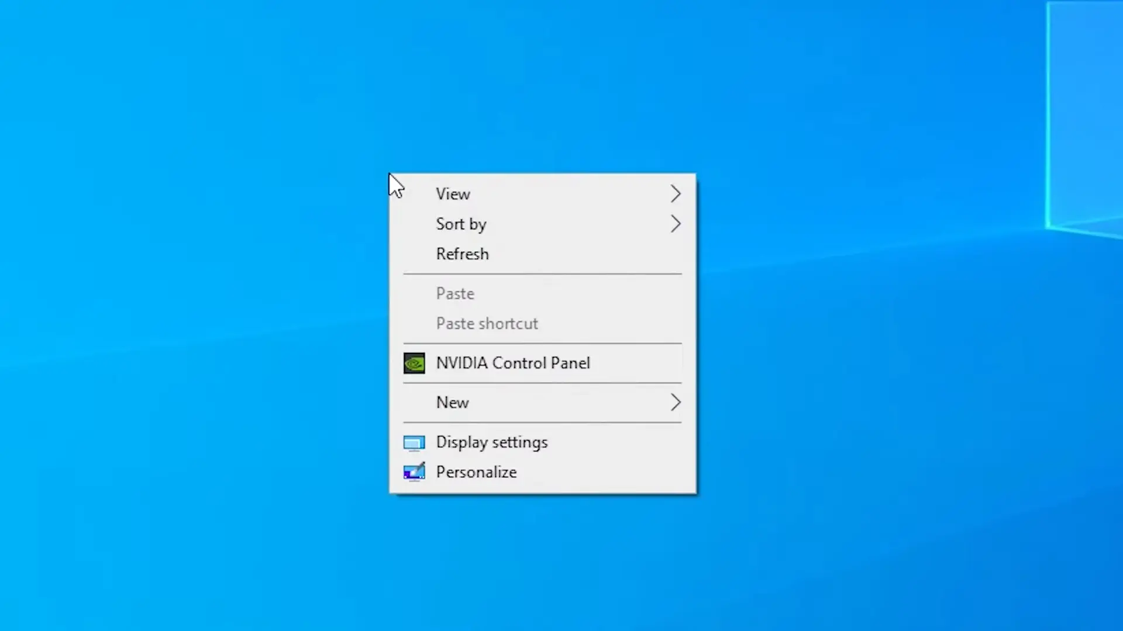
Task: Click the greyed-out Paste entry
Action: coord(543,294)
